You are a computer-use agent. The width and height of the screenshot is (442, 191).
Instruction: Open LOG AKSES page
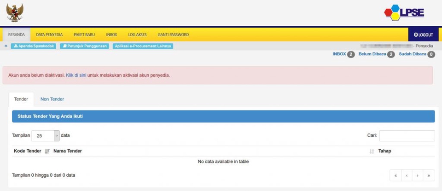tap(137, 35)
